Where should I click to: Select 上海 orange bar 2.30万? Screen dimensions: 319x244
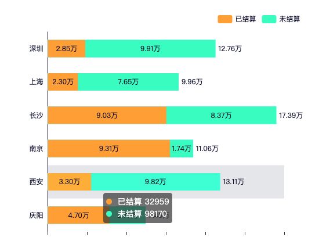coord(63,82)
